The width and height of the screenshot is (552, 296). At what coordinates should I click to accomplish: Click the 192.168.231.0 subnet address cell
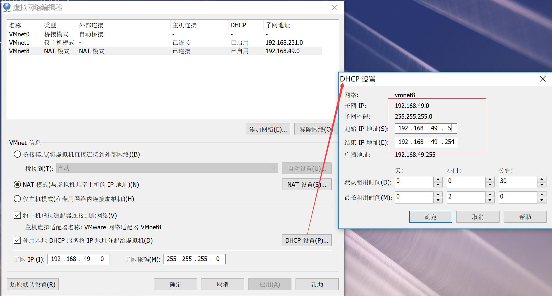pos(284,42)
